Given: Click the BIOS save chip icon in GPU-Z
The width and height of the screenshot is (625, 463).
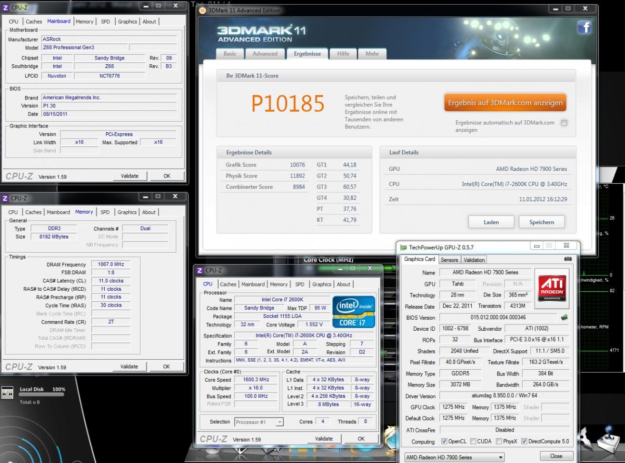Looking at the screenshot, I should (565, 318).
